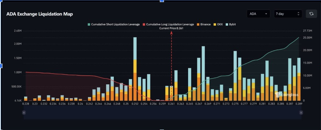Click the 0.242 x-axis label
The width and height of the screenshot is (321, 130).
pos(89,104)
